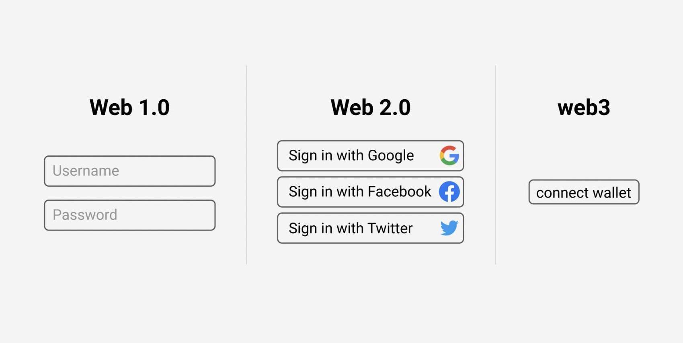Click the Google "G" logo icon
The height and width of the screenshot is (343, 683).
449,155
